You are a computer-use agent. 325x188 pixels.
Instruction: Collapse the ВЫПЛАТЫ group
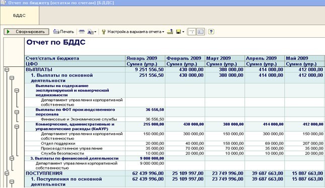[7, 70]
